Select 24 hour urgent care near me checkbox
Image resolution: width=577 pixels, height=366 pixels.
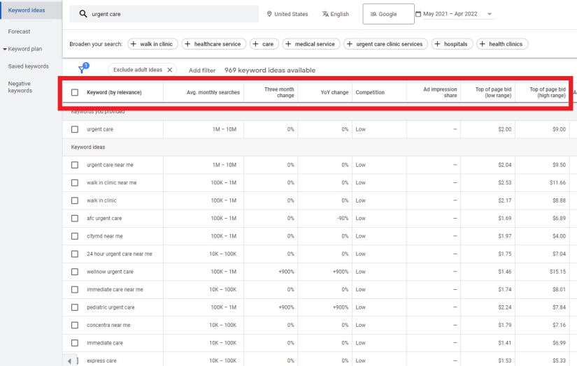click(x=75, y=254)
